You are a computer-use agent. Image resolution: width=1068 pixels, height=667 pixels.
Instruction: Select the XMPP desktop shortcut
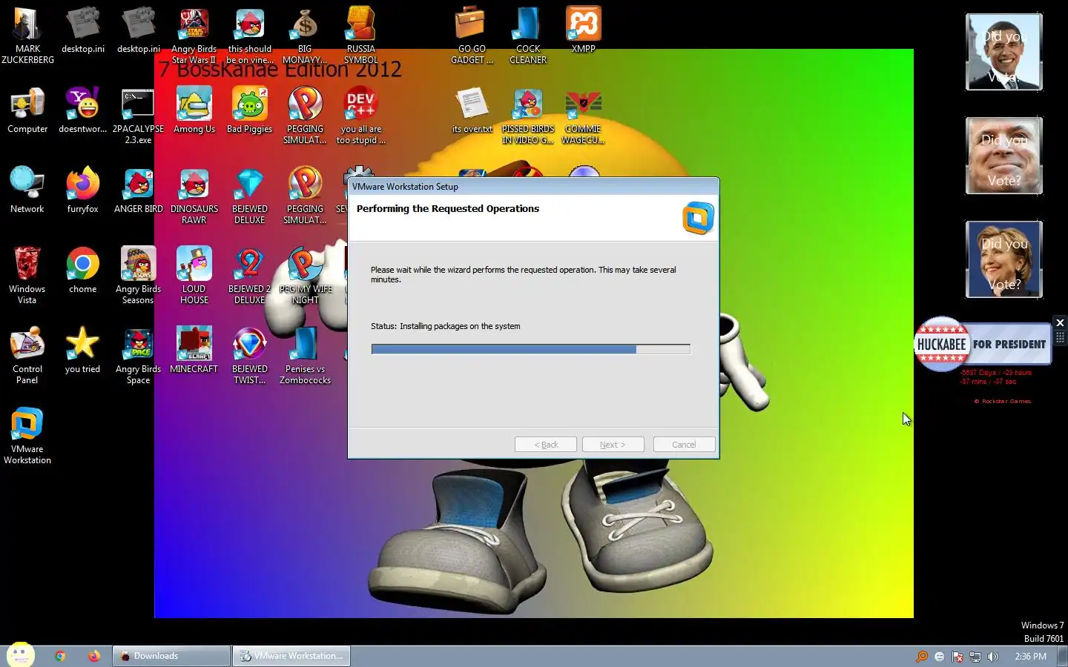[x=584, y=30]
